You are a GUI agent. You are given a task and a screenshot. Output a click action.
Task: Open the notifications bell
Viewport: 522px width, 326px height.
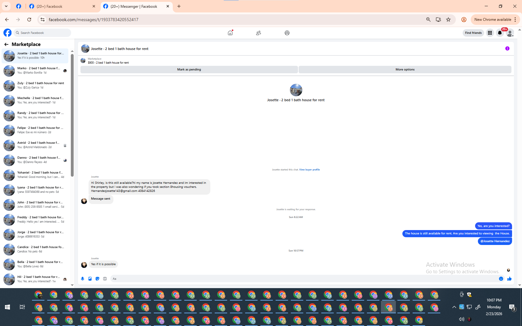click(x=500, y=33)
